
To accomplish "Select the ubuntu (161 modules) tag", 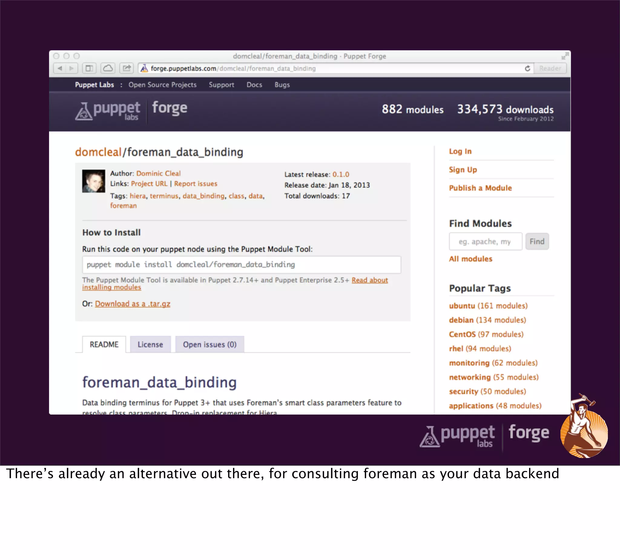I will click(488, 305).
